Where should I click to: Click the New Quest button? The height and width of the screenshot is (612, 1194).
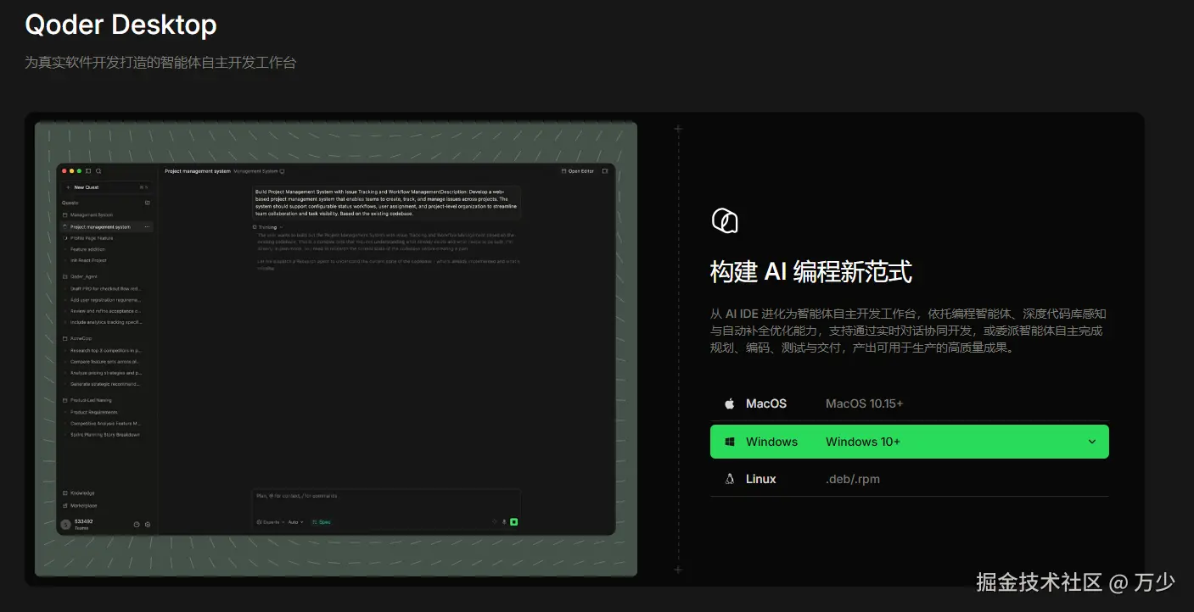[107, 187]
